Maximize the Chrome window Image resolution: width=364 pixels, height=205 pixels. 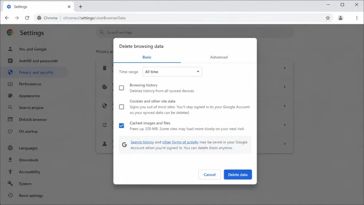pyautogui.click(x=342, y=5)
